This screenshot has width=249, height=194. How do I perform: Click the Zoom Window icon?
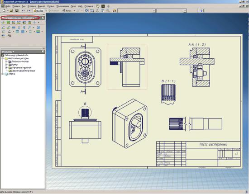click(x=92, y=11)
